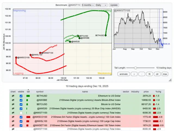Image resolution: width=174 pixels, height=131 pixels.
Task: Sort table by name column header
Action: click(x=85, y=92)
